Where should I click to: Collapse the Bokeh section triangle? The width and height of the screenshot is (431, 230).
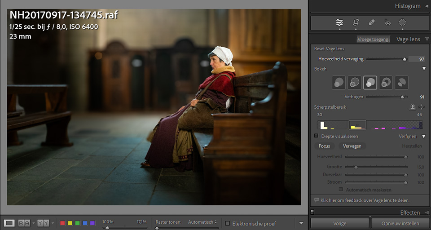(424, 69)
